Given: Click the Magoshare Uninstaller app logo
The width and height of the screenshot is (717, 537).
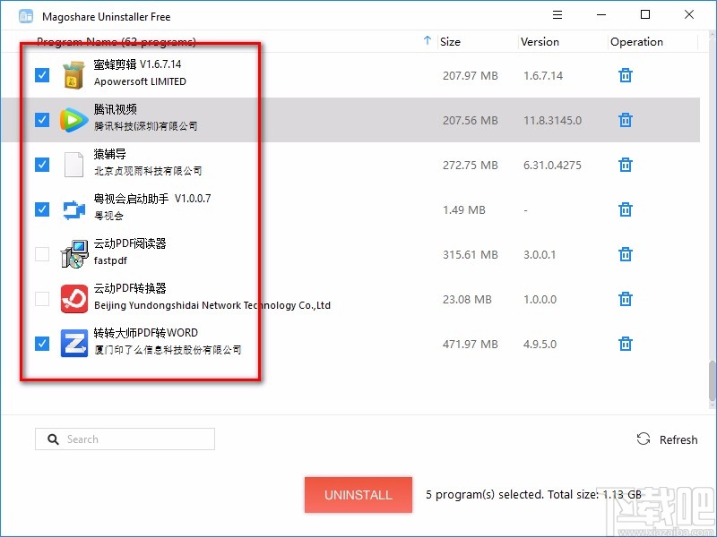Looking at the screenshot, I should pyautogui.click(x=26, y=16).
